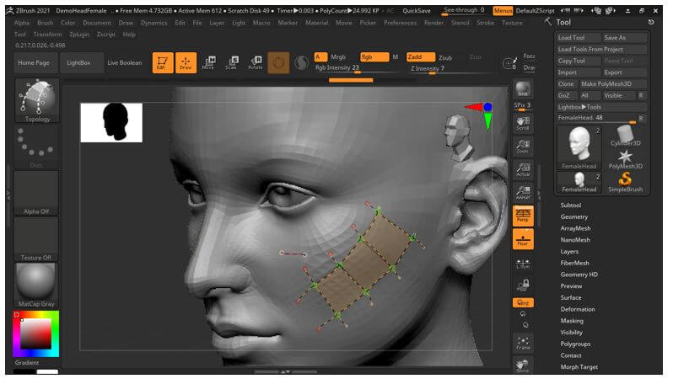Expand the Masking section
The image size is (673, 379).
click(572, 321)
